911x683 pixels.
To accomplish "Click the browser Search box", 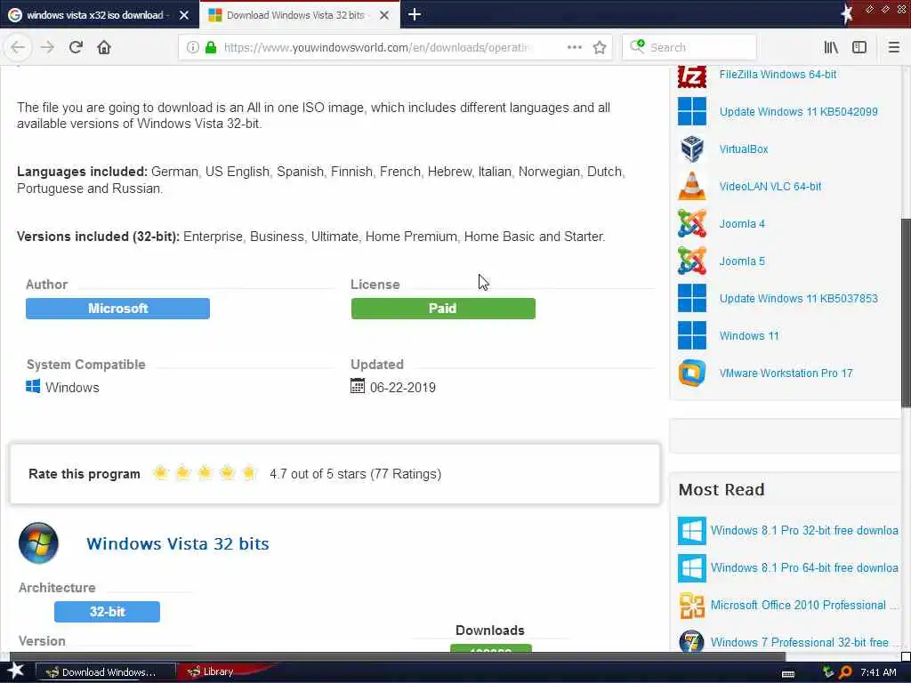I will [689, 47].
